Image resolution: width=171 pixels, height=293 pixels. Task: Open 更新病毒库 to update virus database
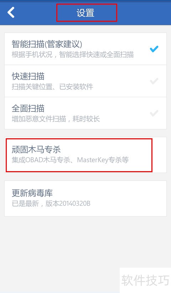(x=85, y=198)
